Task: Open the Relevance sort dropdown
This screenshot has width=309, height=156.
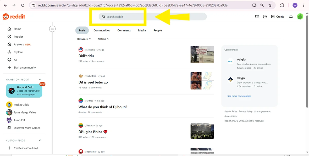Action: (x=84, y=39)
